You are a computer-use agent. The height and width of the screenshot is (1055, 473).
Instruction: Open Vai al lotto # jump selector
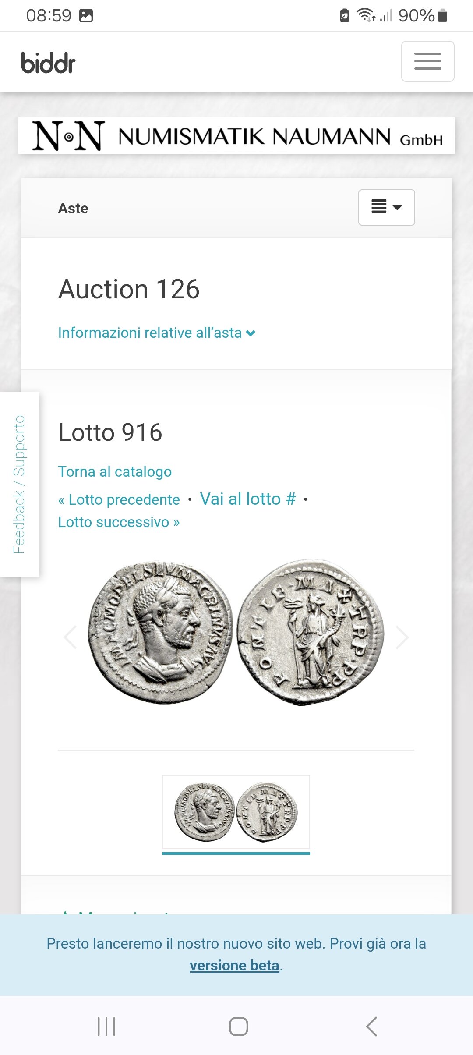[x=248, y=499]
